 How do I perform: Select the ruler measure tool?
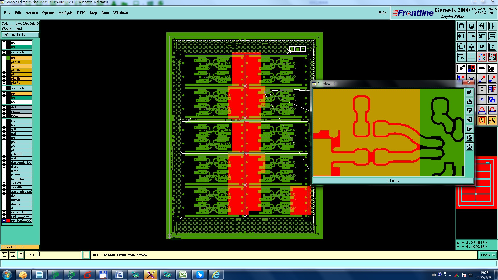pos(482,68)
